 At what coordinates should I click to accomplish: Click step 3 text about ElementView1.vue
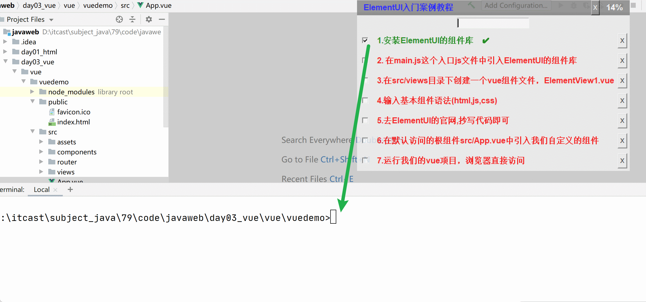(495, 81)
